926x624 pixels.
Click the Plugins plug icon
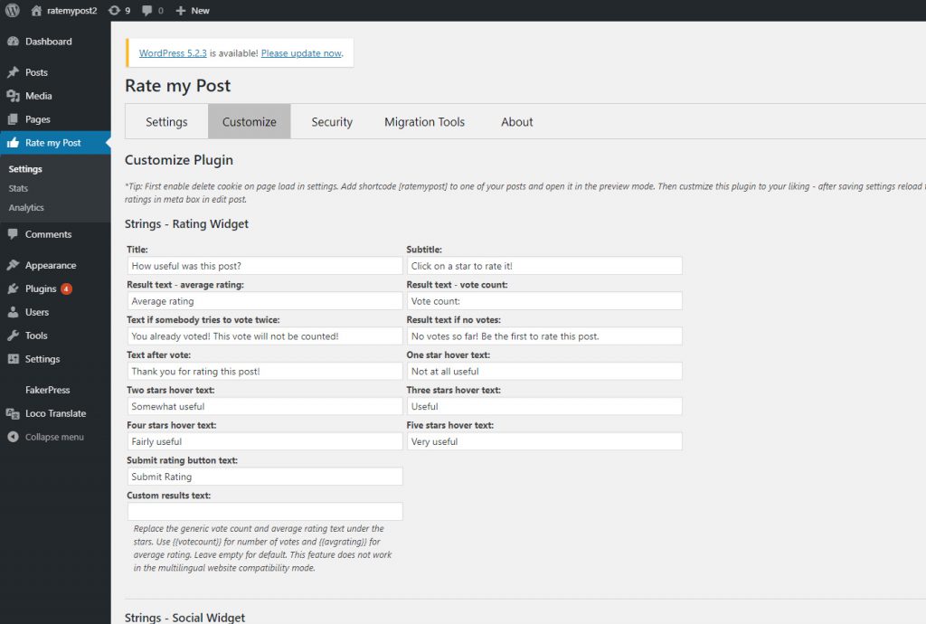point(13,288)
